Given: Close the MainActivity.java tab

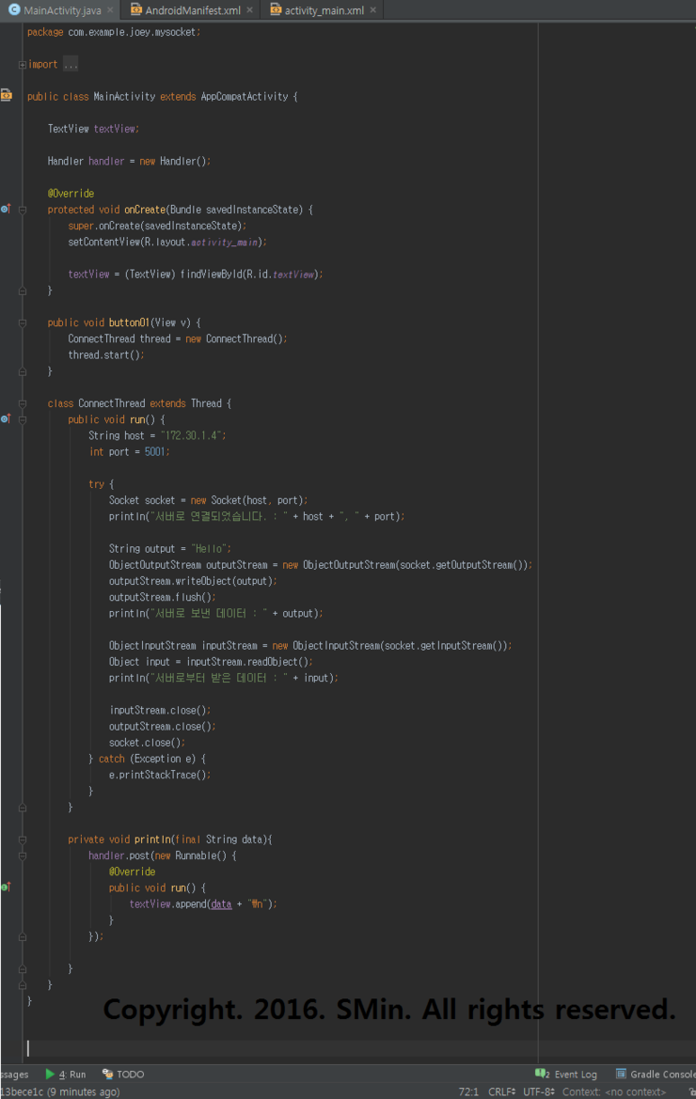Looking at the screenshot, I should click(110, 10).
